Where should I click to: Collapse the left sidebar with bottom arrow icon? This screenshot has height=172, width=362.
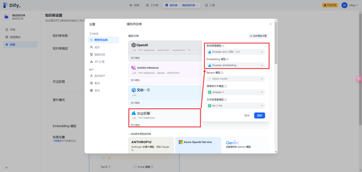coord(7,167)
